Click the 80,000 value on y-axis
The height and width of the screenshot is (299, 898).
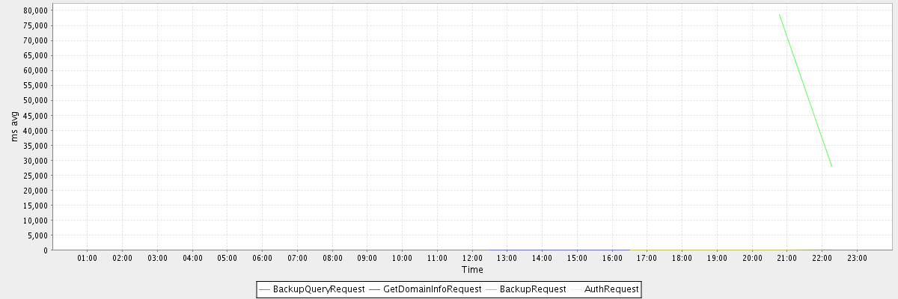pyautogui.click(x=35, y=10)
